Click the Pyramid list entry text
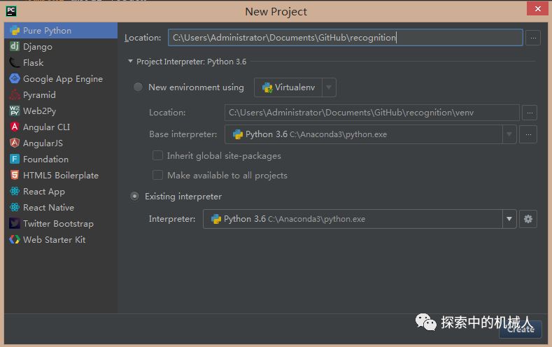552x347 pixels. click(x=39, y=95)
